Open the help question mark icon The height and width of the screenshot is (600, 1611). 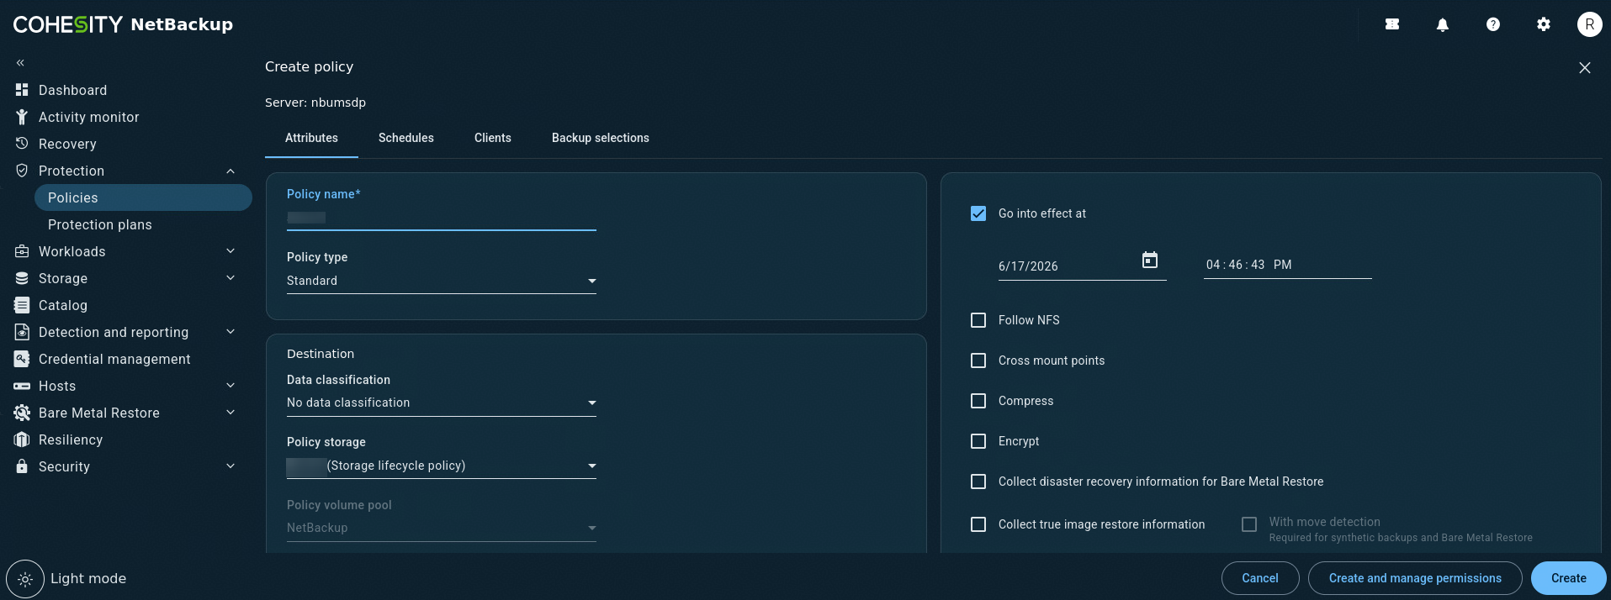click(1493, 24)
